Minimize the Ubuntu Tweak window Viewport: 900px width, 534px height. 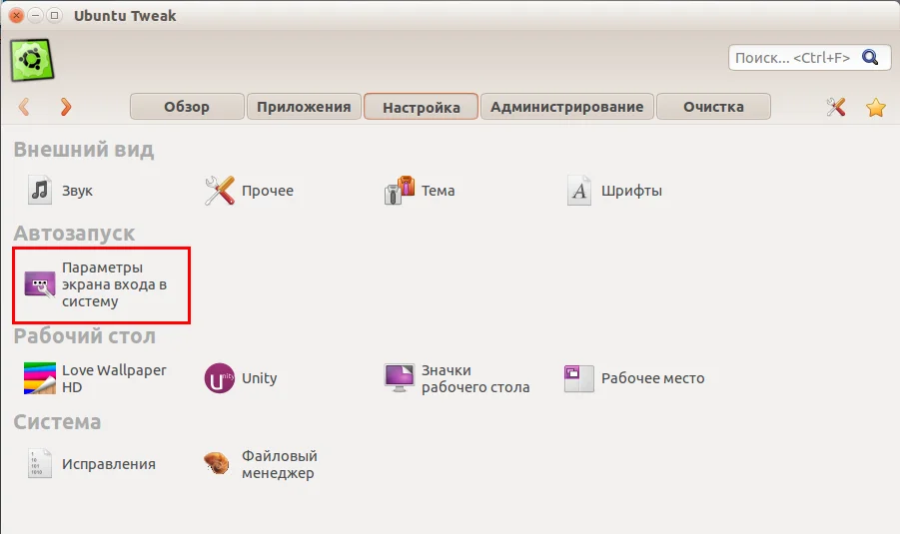pos(36,16)
